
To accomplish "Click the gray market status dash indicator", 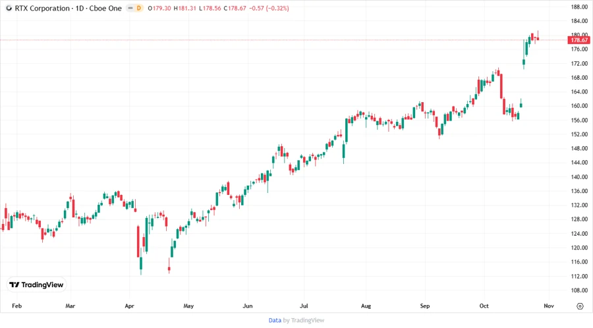I will 130,8.
